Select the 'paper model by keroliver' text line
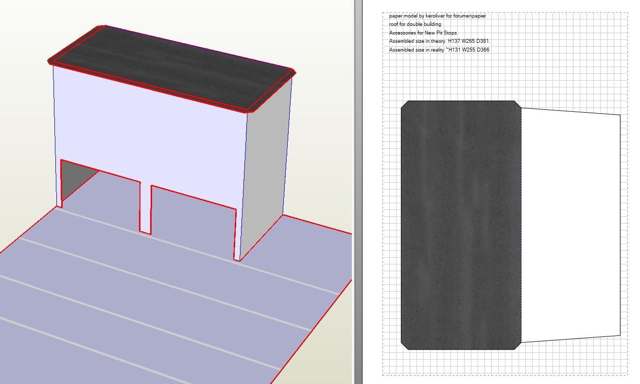This screenshot has width=640, height=384. pos(437,16)
